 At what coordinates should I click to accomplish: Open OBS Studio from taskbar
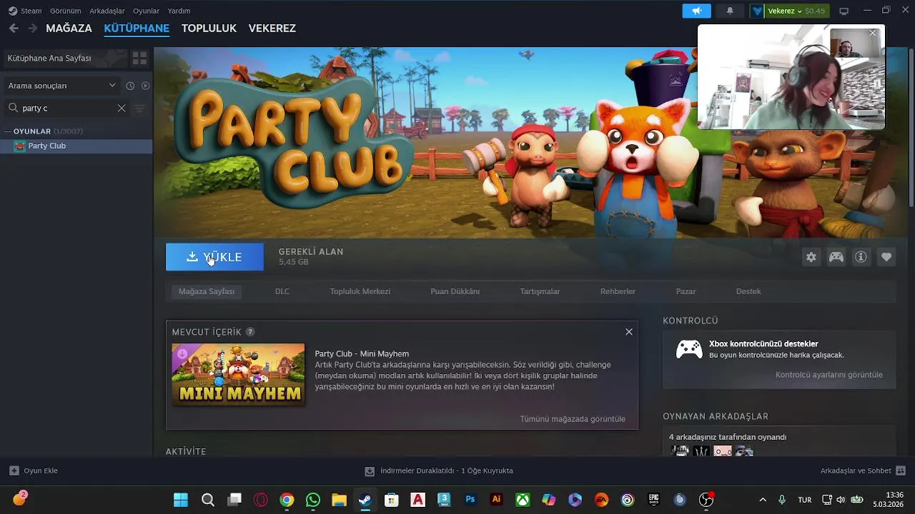click(x=706, y=500)
